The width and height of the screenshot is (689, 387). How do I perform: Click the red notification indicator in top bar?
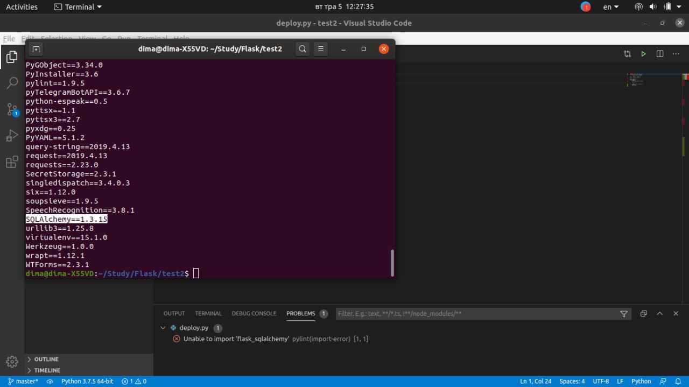coord(586,7)
